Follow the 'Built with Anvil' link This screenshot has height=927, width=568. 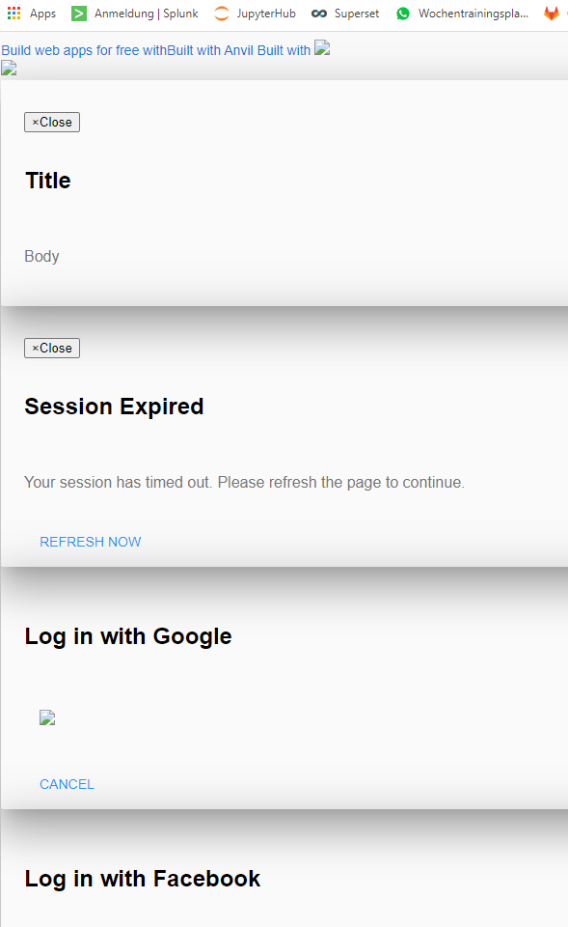[x=210, y=50]
